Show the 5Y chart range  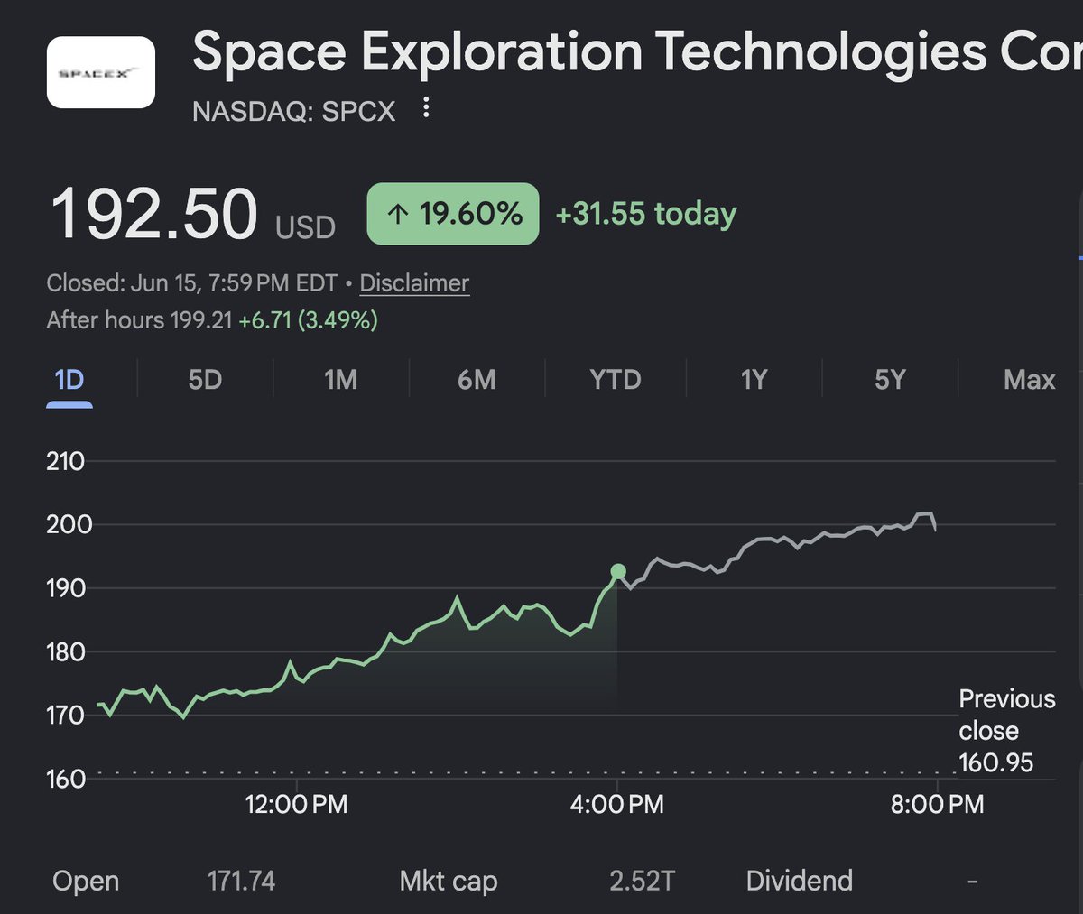pyautogui.click(x=890, y=380)
